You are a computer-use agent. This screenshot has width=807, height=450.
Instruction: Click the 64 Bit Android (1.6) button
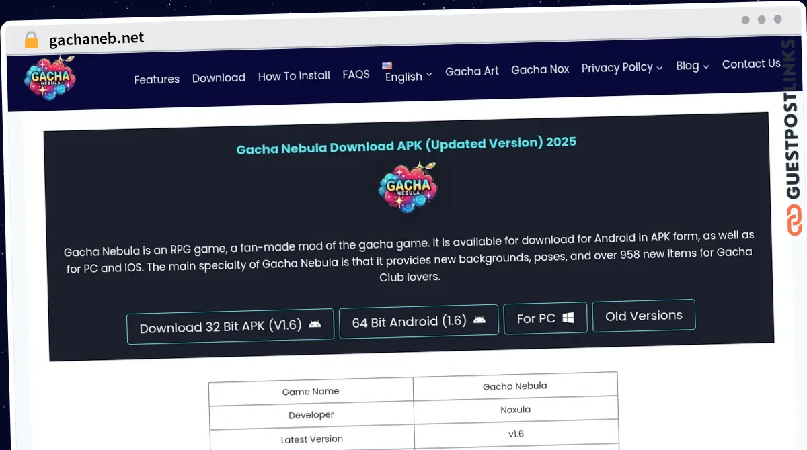click(418, 320)
